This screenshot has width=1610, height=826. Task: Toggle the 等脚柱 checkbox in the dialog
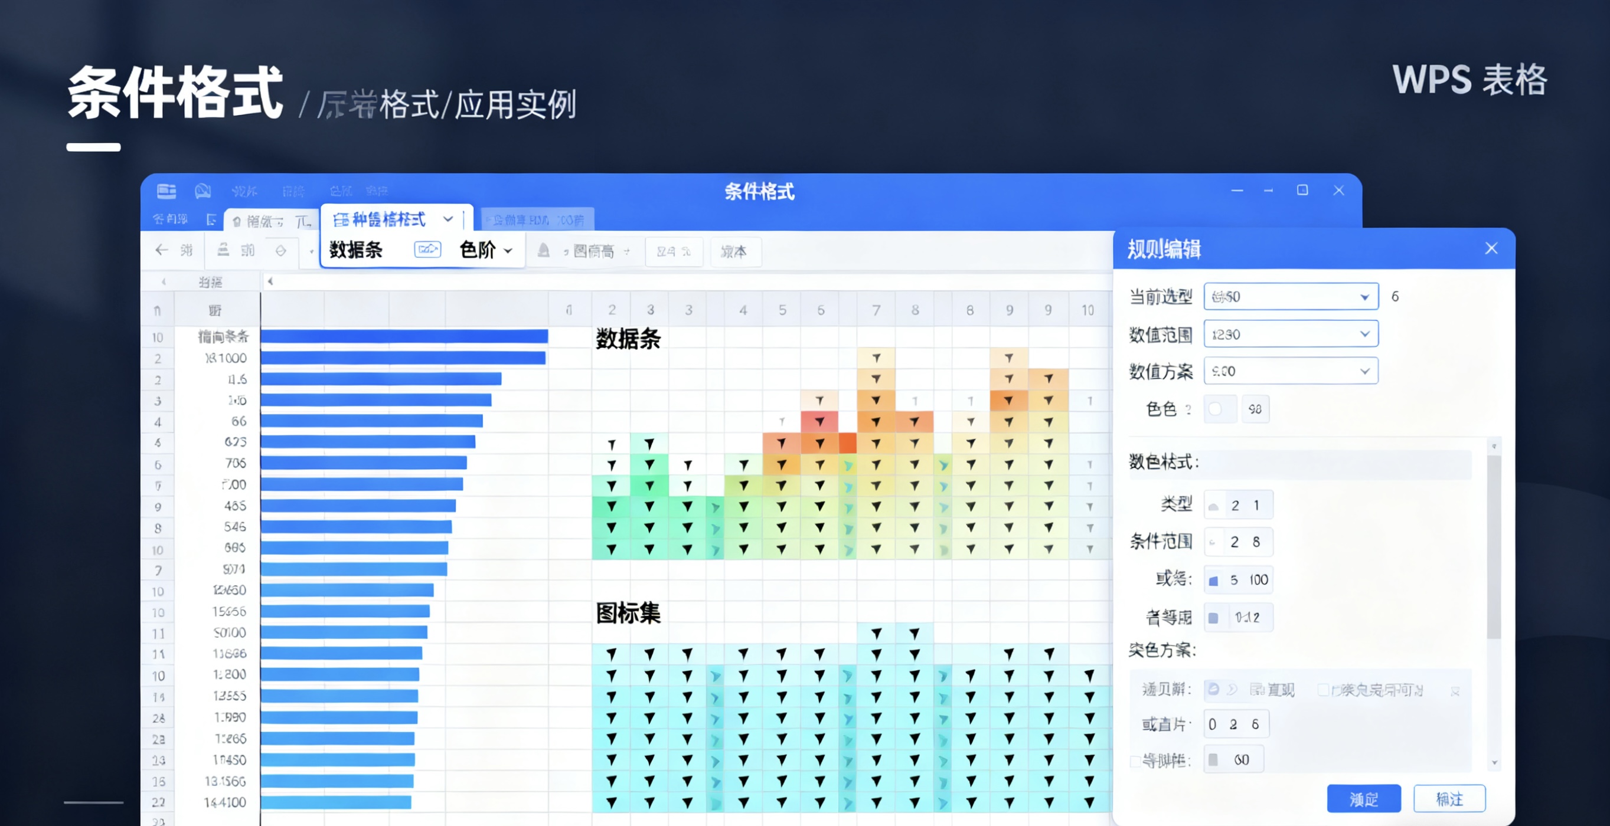pos(1135,761)
